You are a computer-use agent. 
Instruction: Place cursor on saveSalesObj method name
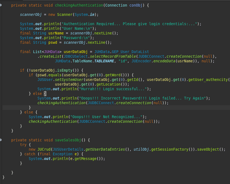[x=68, y=140]
